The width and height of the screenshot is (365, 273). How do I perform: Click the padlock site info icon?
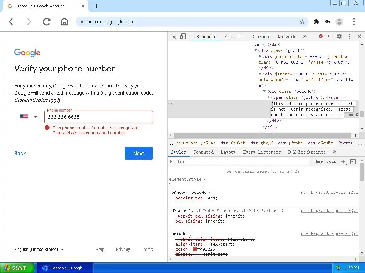point(82,22)
